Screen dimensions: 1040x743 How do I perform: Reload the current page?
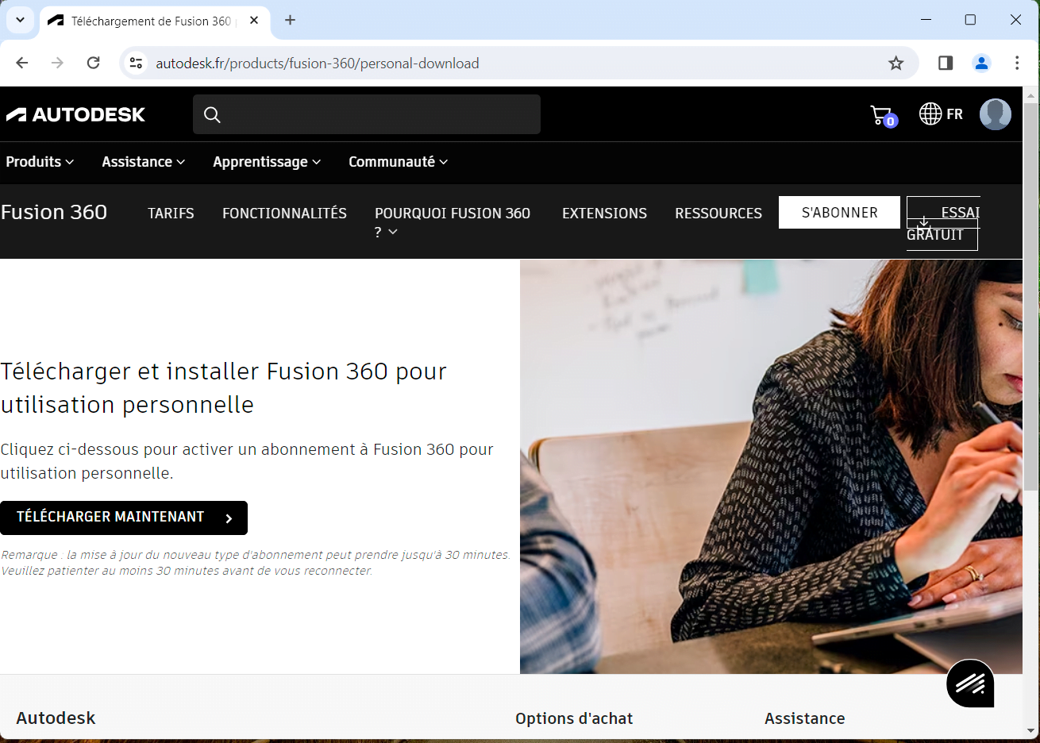click(93, 63)
